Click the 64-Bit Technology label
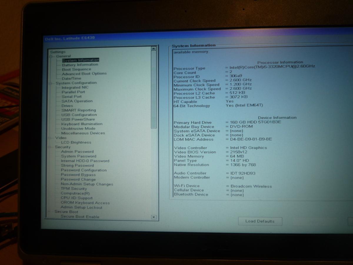The height and width of the screenshot is (265, 353). tap(192, 106)
